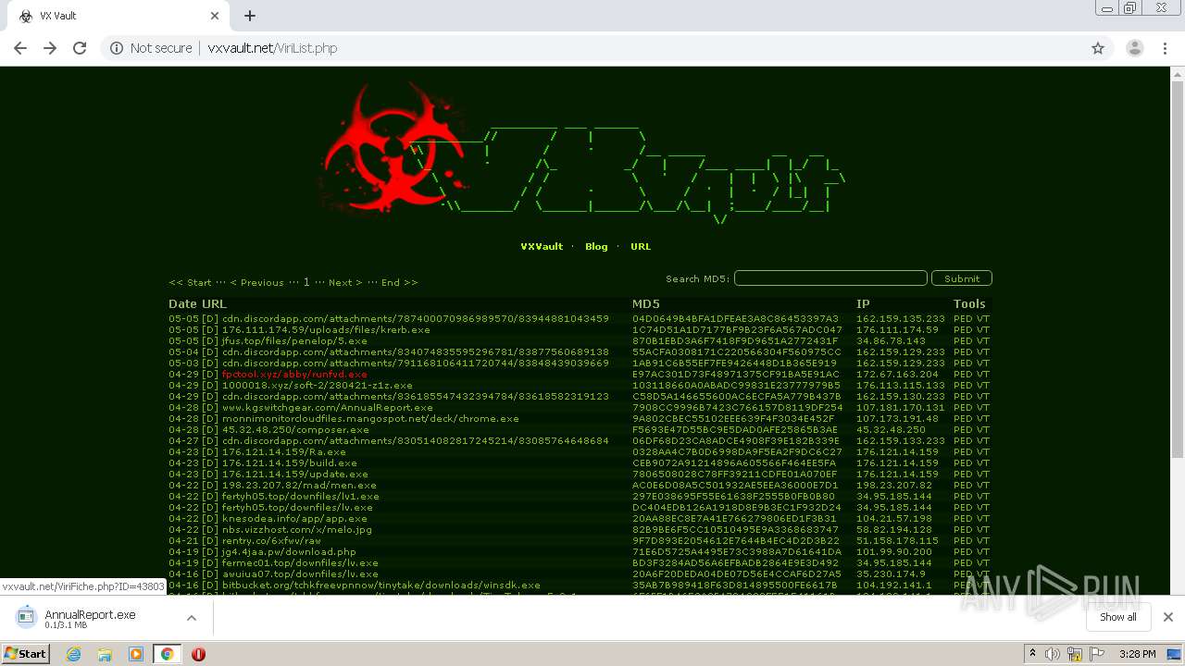1185x666 pixels.
Task: Open jg4.4jaa.pw/download.php entry
Action: [x=289, y=551]
